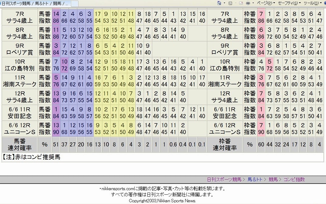Follow the コンピ指数 breadcrumb link

(x=294, y=179)
